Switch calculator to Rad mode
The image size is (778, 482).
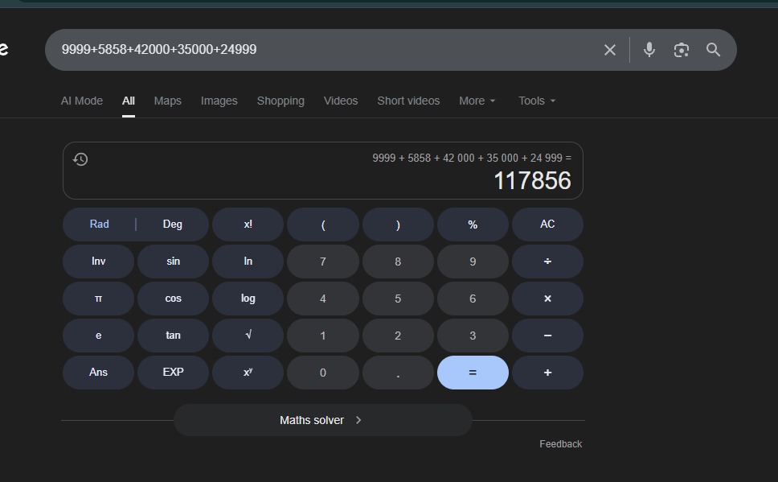pyautogui.click(x=99, y=225)
